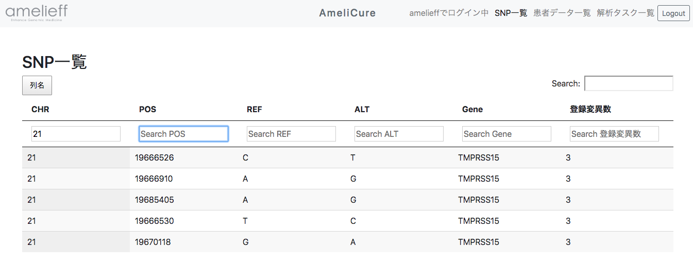
Task: Sort by Gene column header
Action: (x=472, y=109)
